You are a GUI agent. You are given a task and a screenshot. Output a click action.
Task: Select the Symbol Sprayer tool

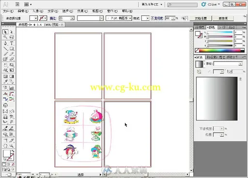coord(5,88)
